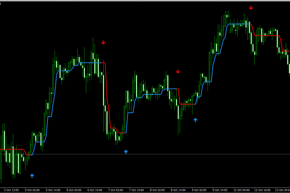Click the red sell arrow at the chart's top right

pos(251,7)
